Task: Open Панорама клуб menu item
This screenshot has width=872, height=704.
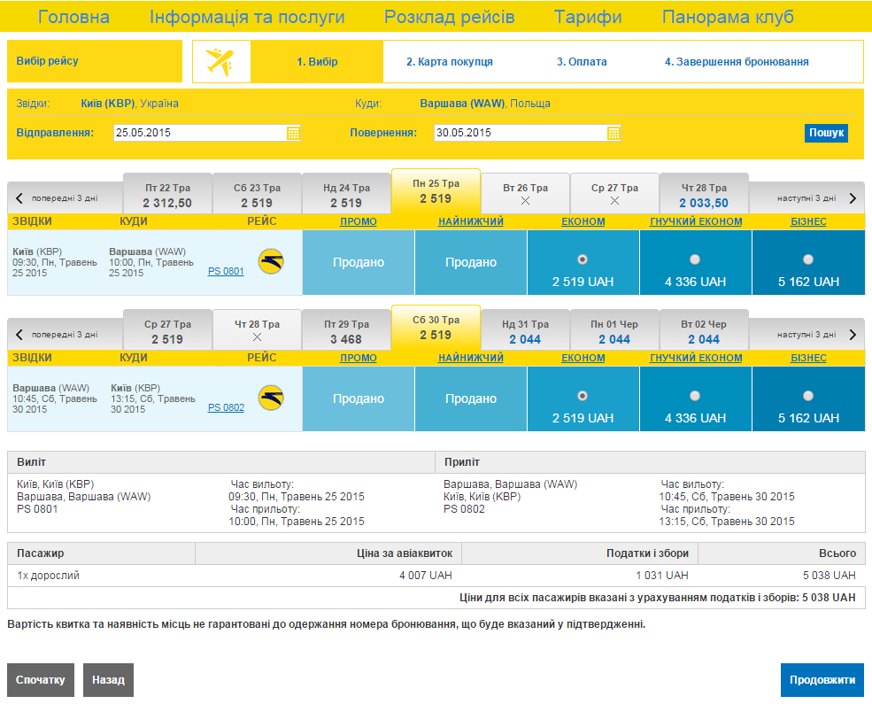Action: point(728,17)
